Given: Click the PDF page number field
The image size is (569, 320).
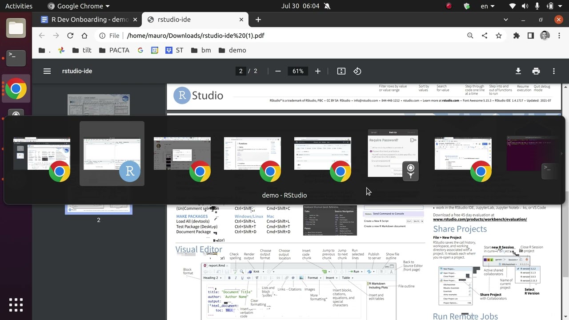Looking at the screenshot, I should (240, 71).
